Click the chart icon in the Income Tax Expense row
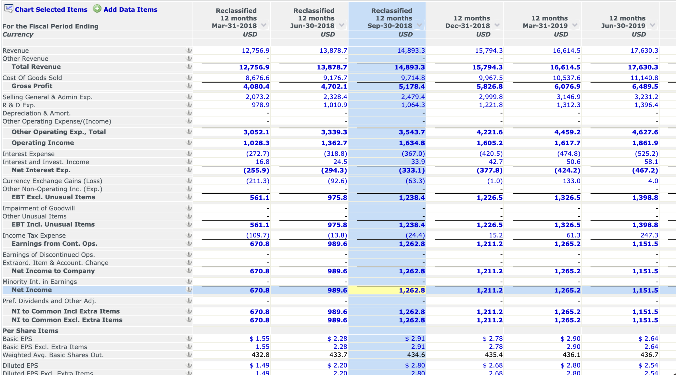Screen dimensions: 676x377 pyautogui.click(x=189, y=235)
